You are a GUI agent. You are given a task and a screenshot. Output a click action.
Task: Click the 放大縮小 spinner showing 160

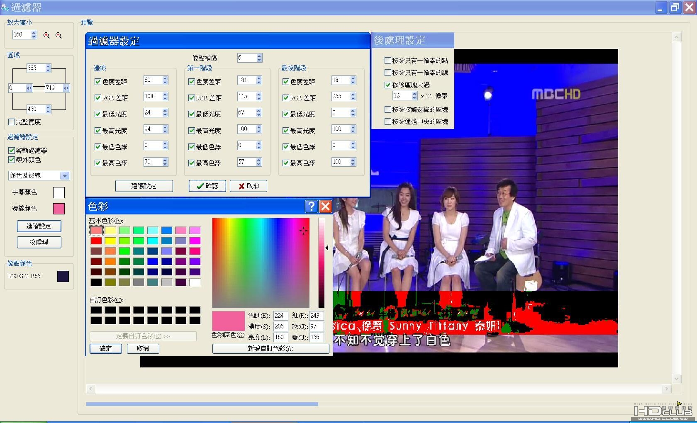tap(25, 35)
